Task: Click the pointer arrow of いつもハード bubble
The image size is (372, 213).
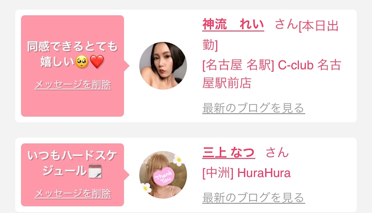Action: pos(127,175)
